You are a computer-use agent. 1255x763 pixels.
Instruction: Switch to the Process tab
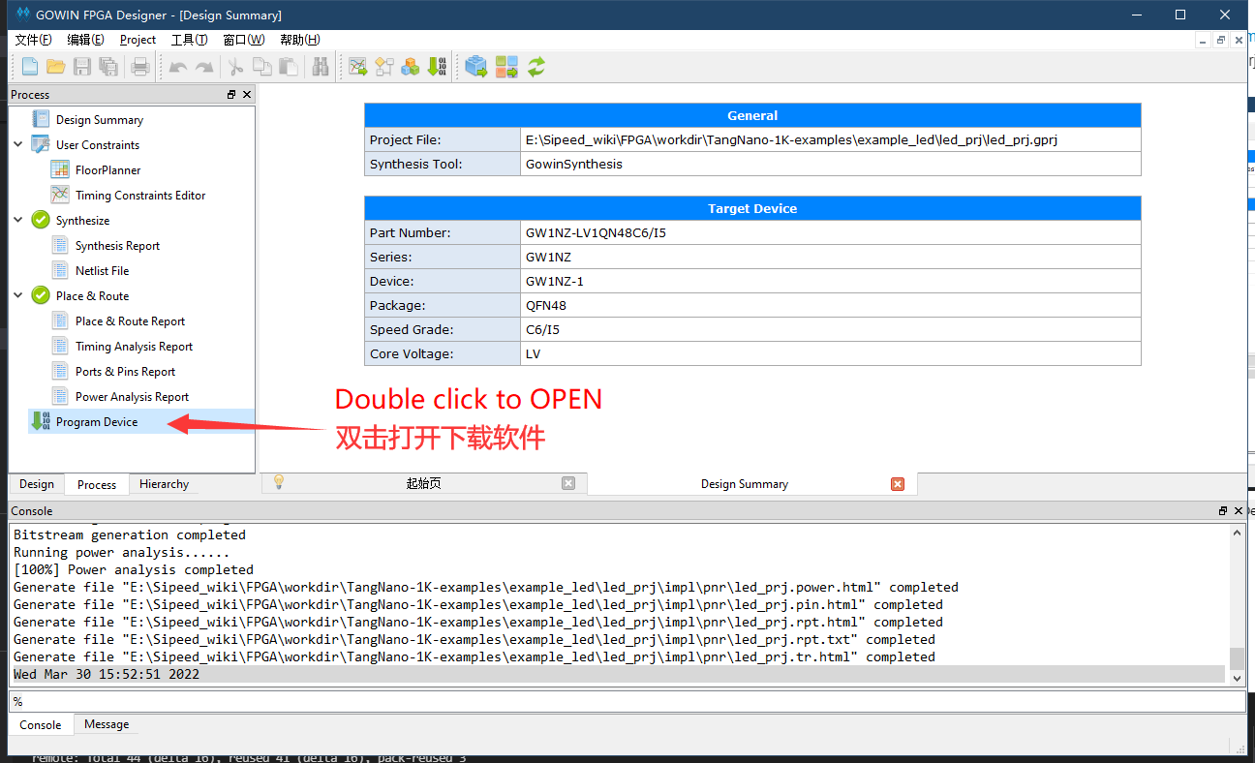tap(97, 485)
